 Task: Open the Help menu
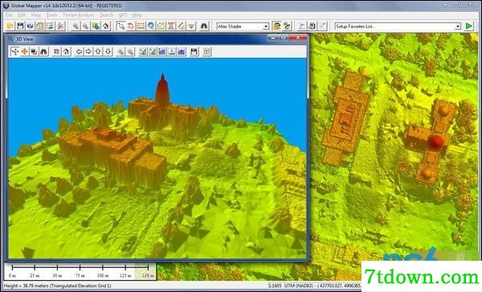coord(137,15)
